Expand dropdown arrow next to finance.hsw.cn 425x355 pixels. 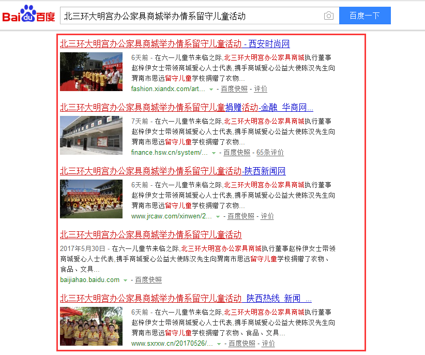[x=214, y=153]
